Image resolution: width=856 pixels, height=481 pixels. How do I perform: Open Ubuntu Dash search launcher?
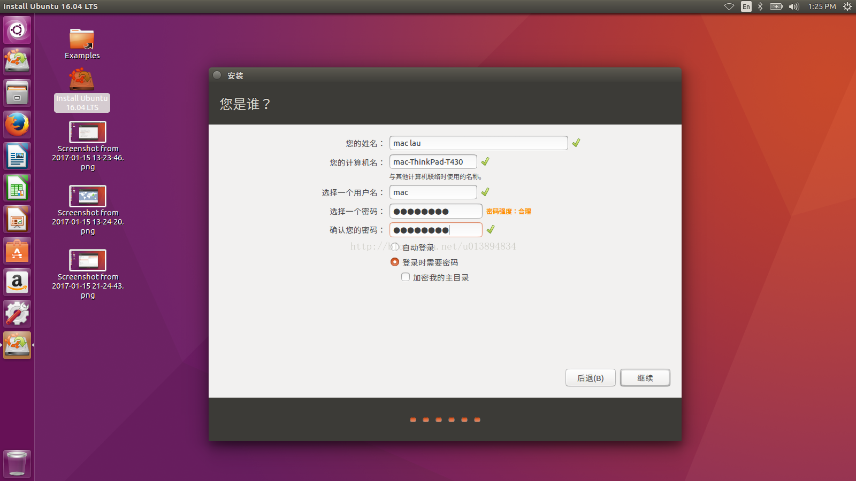click(17, 30)
